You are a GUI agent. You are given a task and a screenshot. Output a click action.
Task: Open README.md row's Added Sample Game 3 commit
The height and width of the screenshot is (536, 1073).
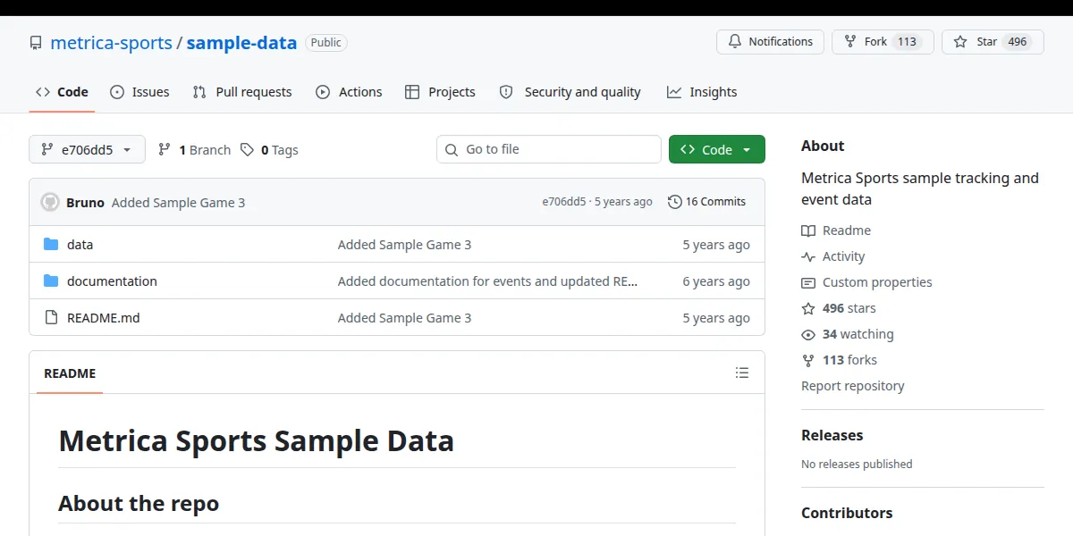coord(404,318)
